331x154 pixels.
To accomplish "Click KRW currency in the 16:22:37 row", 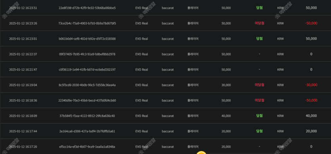I will [x=281, y=54].
